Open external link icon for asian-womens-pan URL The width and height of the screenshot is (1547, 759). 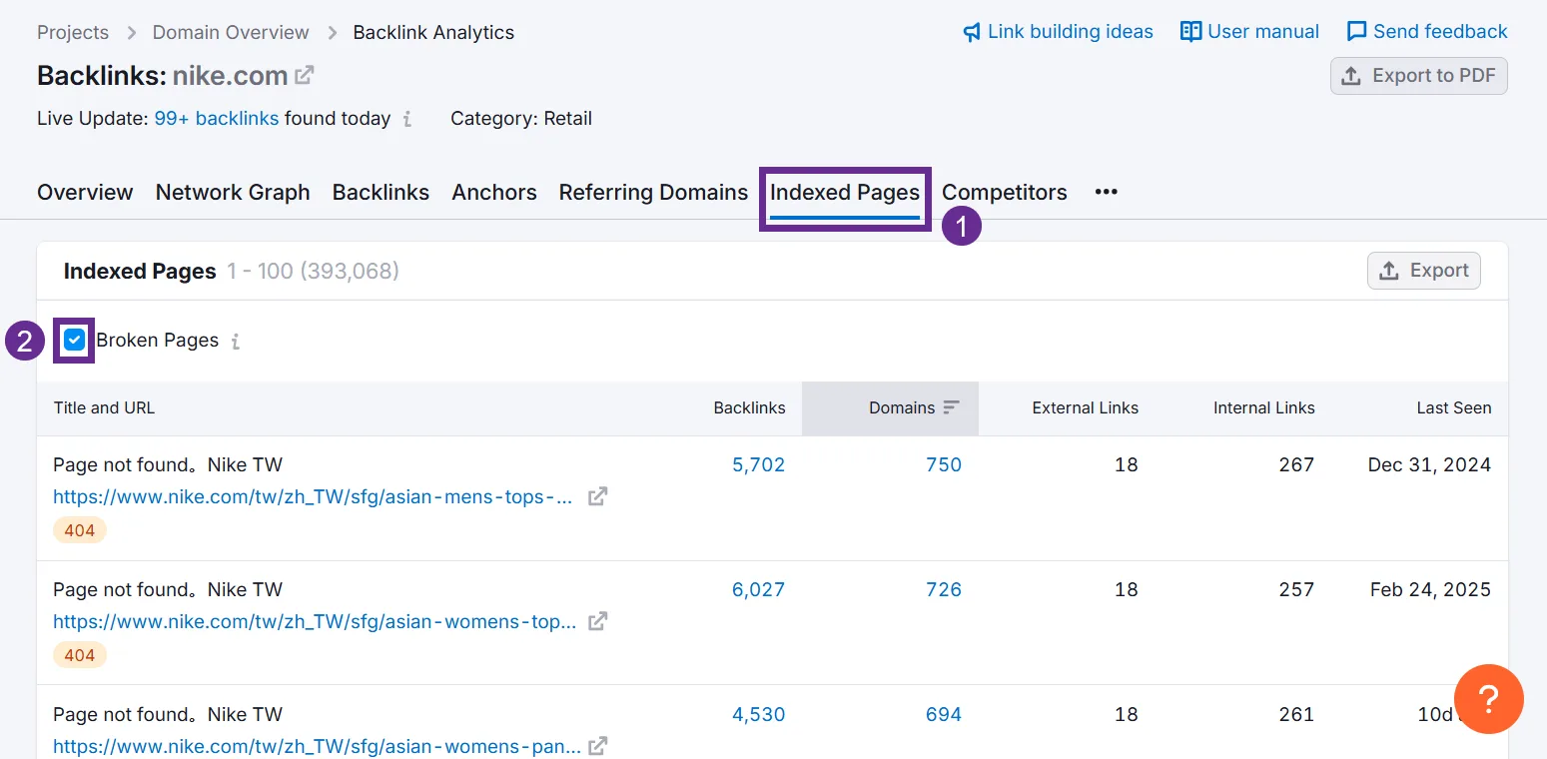pos(597,746)
